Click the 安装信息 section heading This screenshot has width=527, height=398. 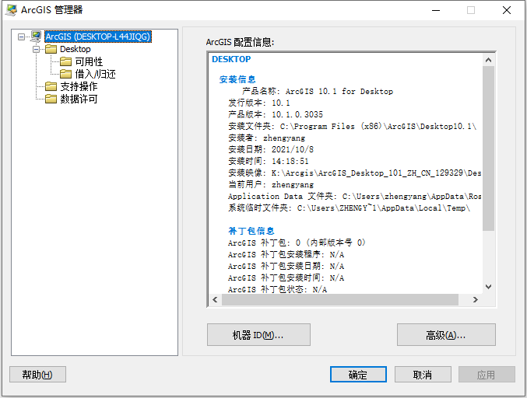(x=237, y=79)
